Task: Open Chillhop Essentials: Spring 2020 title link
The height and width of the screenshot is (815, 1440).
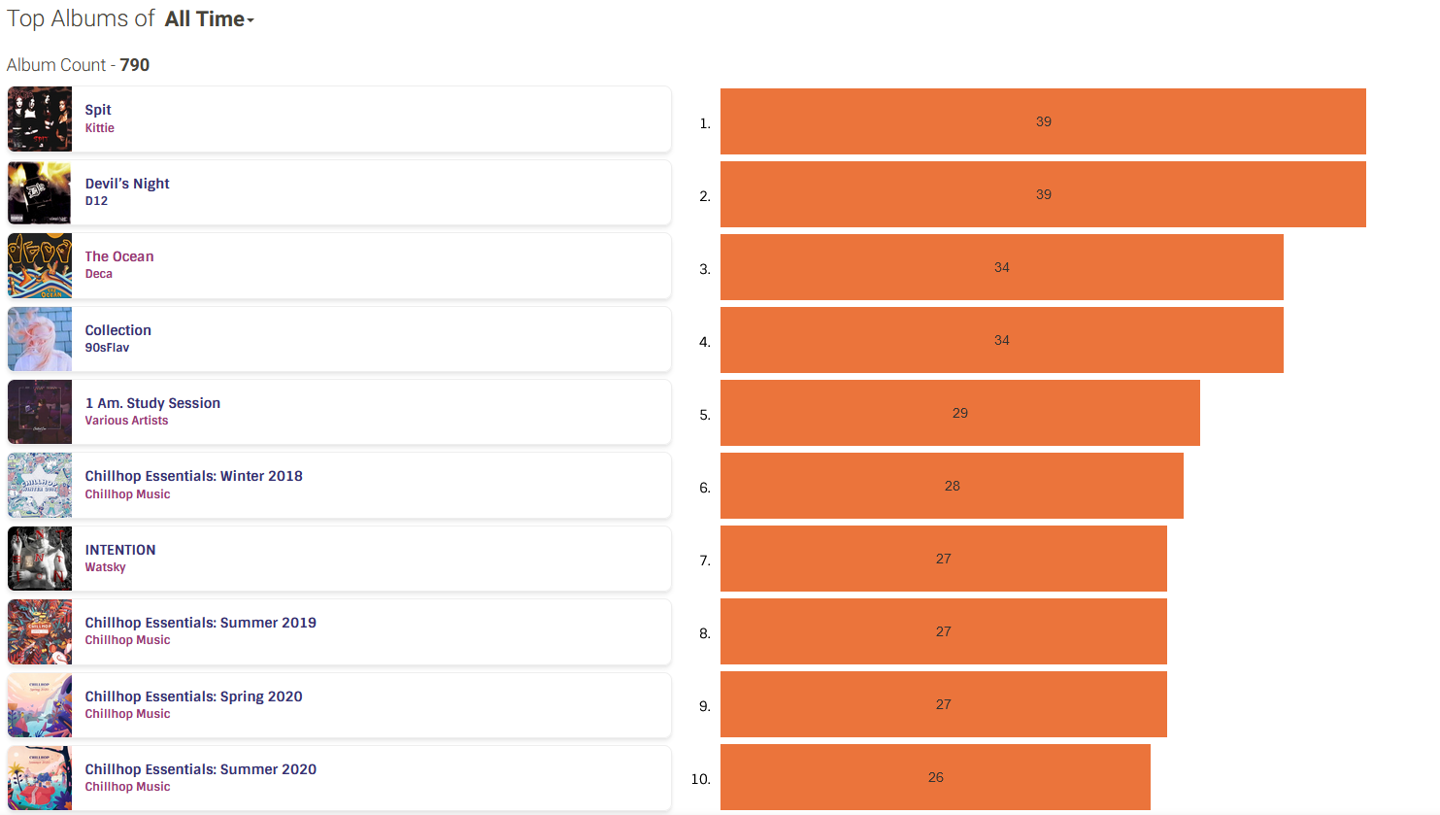Action: coord(193,696)
